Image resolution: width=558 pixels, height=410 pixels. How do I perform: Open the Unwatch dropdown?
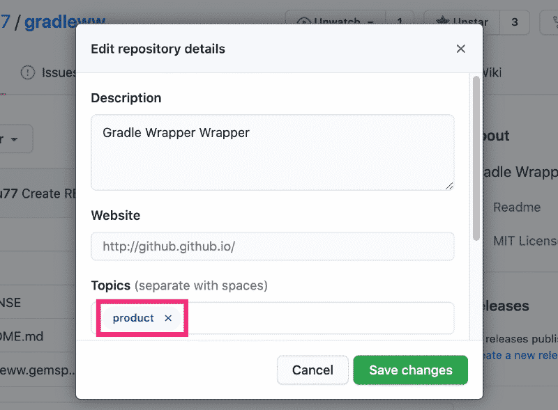tap(340, 22)
